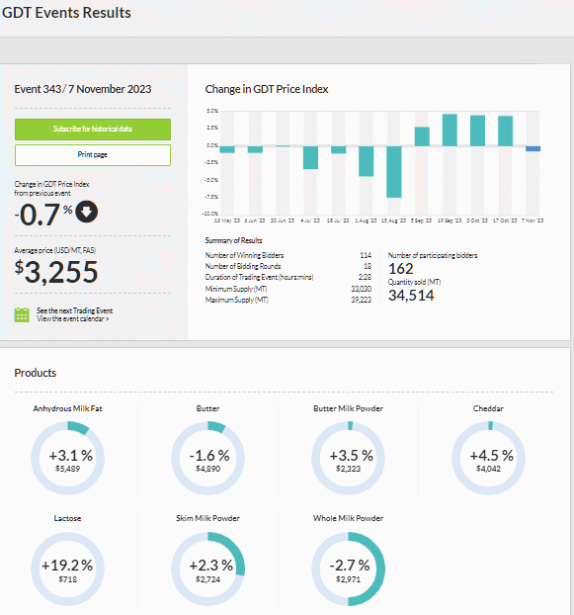Click the 3 Oct '23 chart bar

[477, 131]
